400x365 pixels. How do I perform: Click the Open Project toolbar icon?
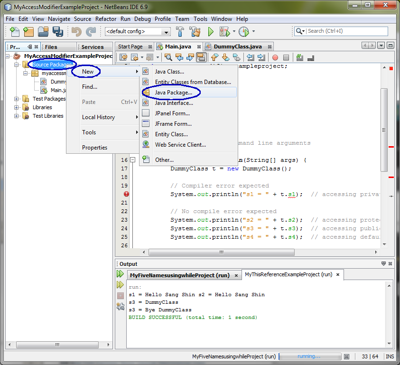click(43, 31)
